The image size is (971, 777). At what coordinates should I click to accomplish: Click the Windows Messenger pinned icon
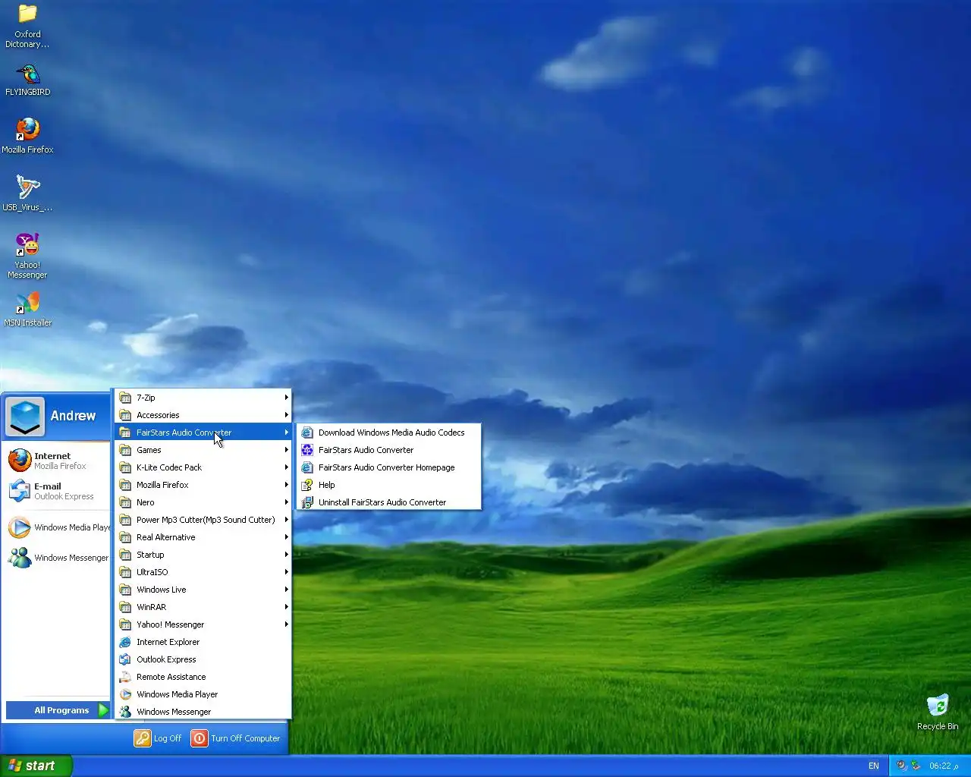(19, 558)
